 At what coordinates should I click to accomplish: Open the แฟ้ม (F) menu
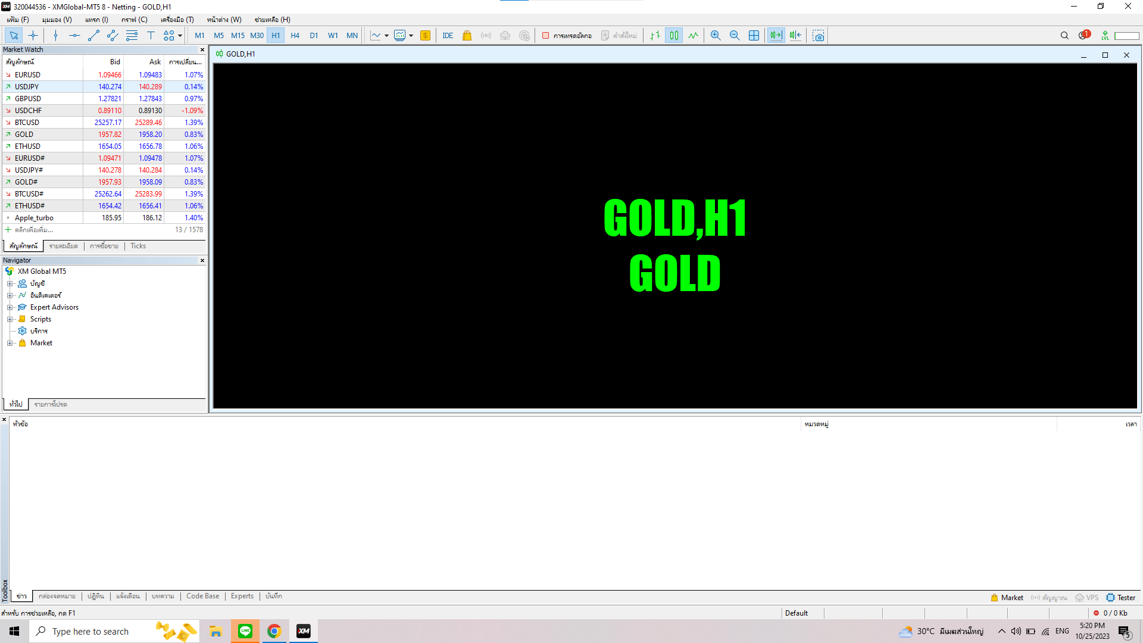point(18,20)
